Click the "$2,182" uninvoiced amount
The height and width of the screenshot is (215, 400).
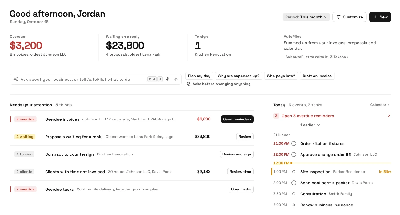[x=204, y=172]
